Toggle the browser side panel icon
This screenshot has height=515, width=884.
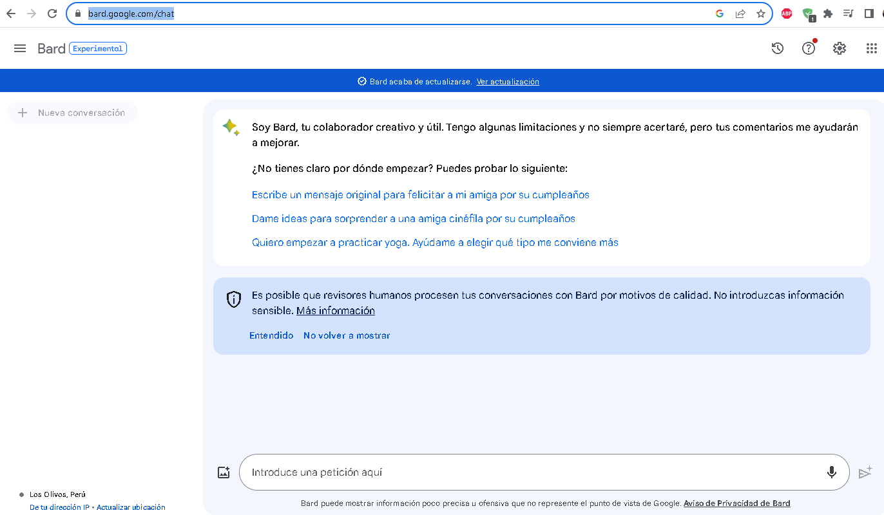click(869, 14)
